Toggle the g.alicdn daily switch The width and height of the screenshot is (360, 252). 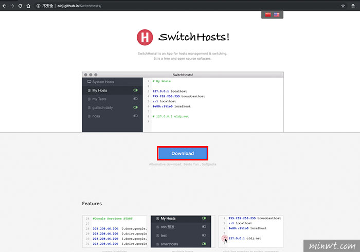pyautogui.click(x=135, y=107)
